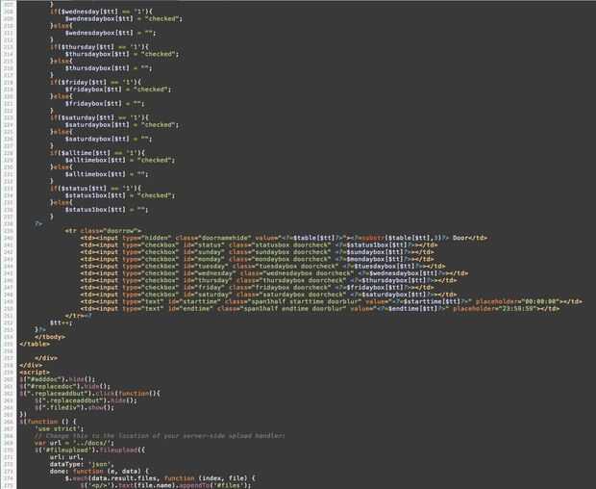
Task: Click the if($alltime[$tt] == '1') line
Action: (x=97, y=153)
